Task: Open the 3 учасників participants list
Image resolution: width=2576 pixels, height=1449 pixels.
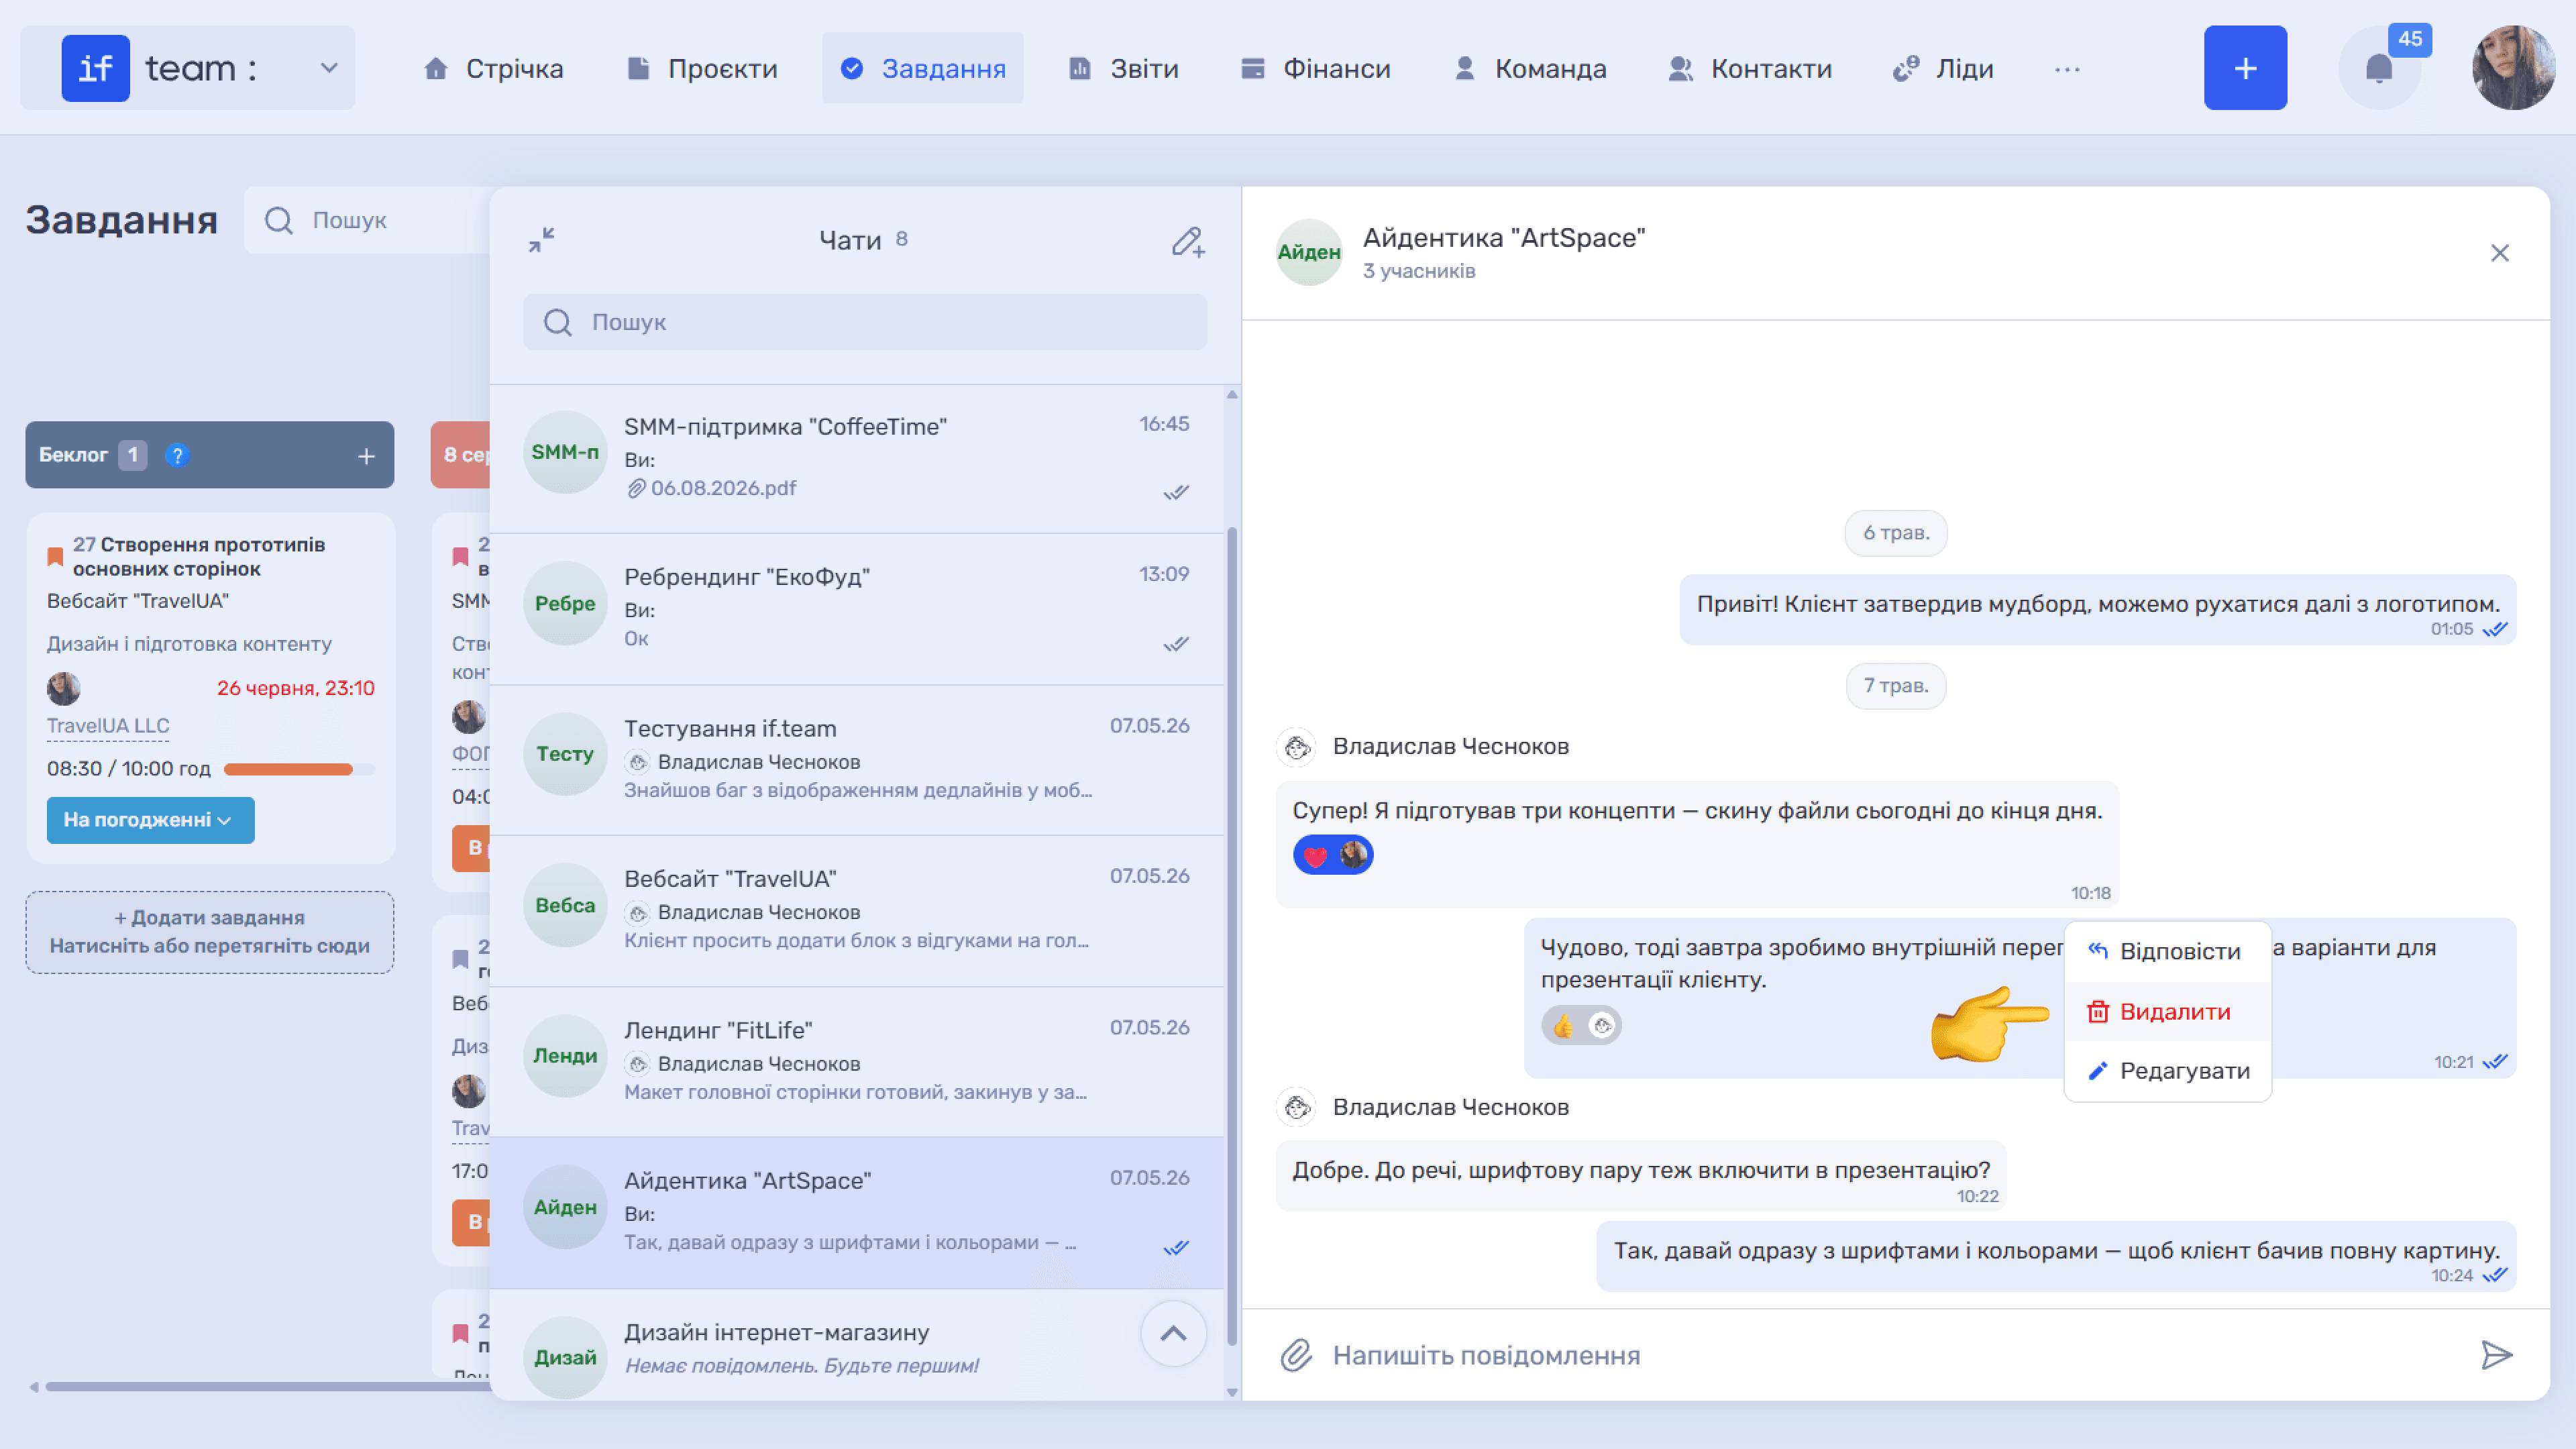Action: pyautogui.click(x=1418, y=271)
